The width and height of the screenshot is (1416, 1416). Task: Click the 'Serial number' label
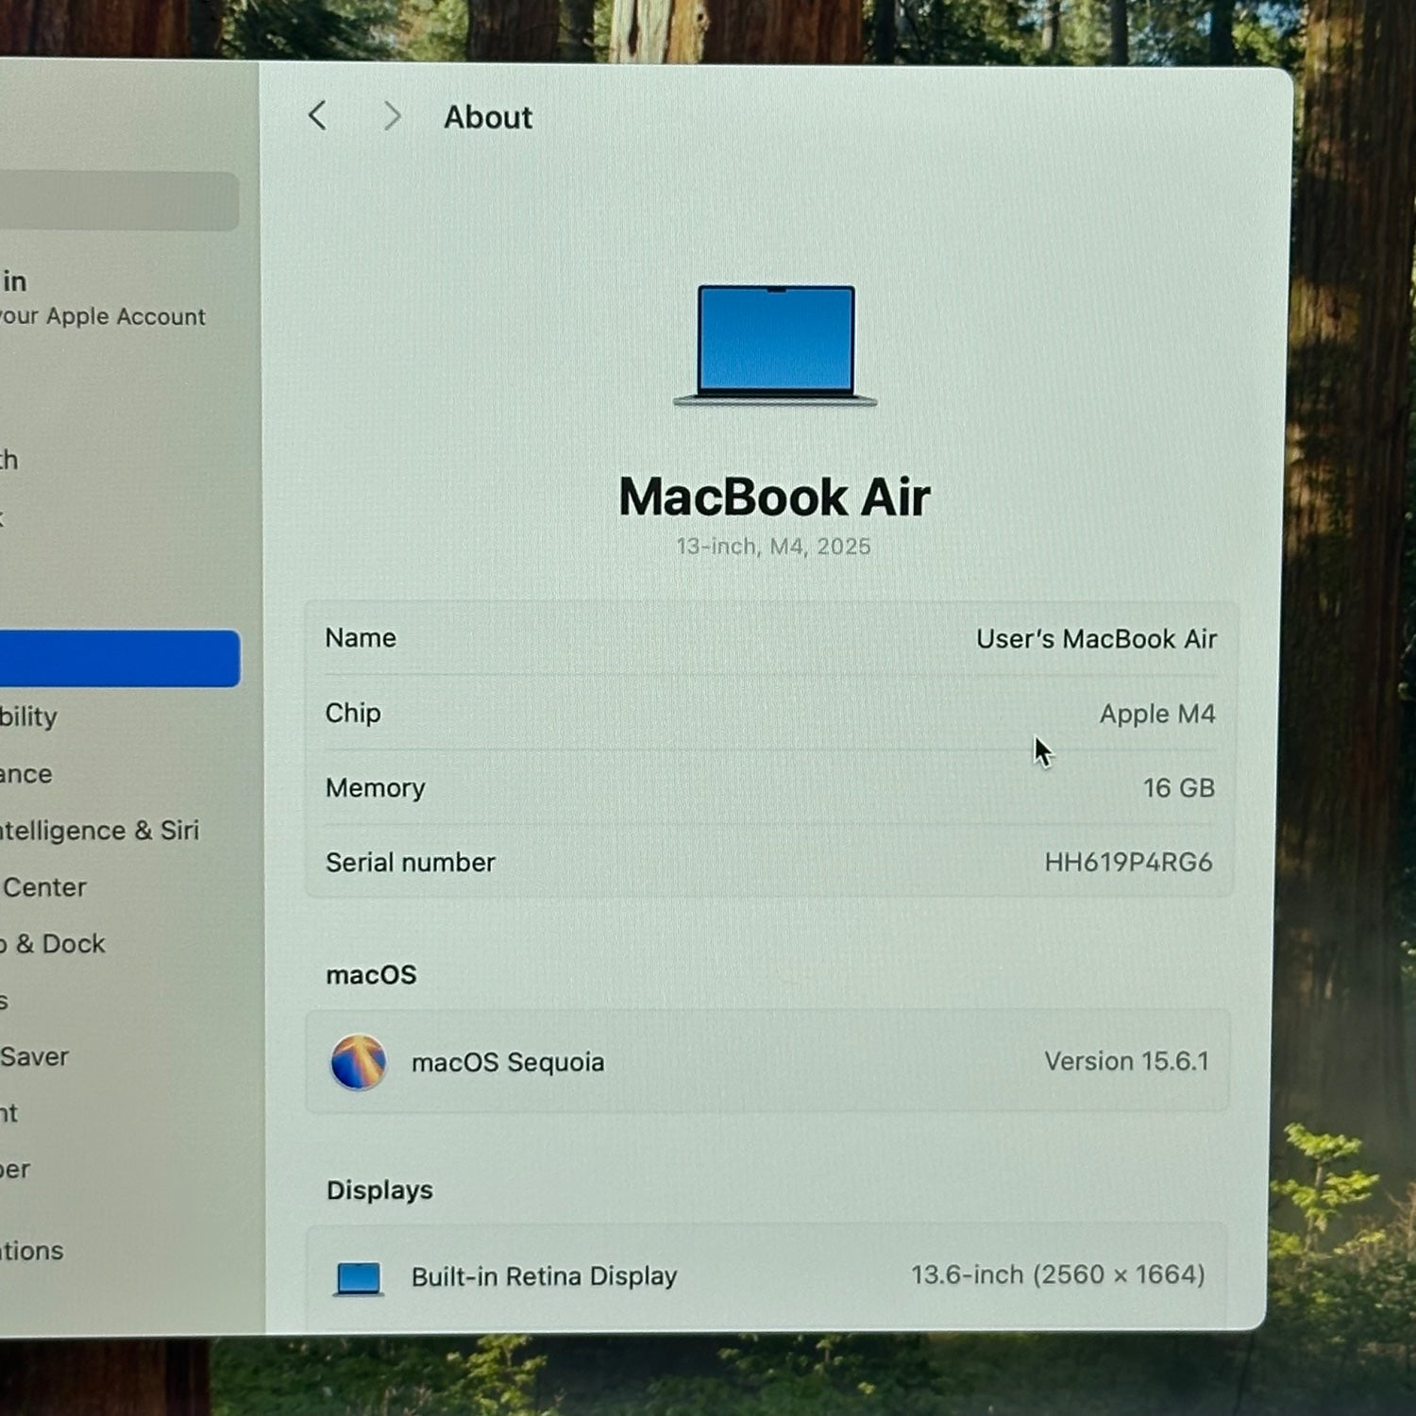[x=411, y=862]
